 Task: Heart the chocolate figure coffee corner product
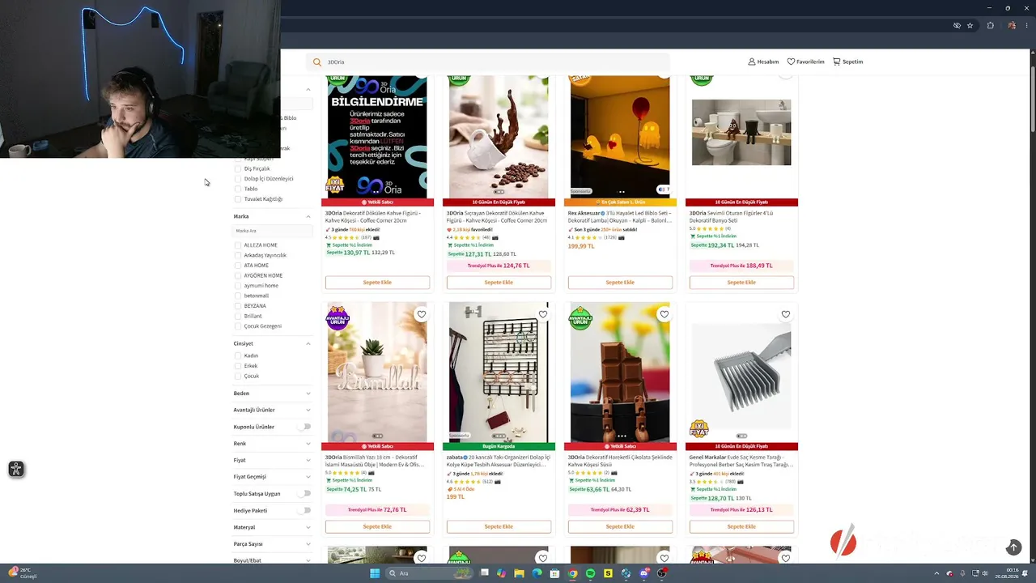point(664,314)
